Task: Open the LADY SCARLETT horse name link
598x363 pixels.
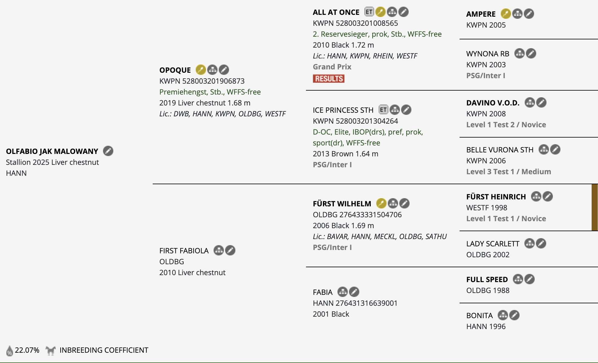Action: [493, 244]
